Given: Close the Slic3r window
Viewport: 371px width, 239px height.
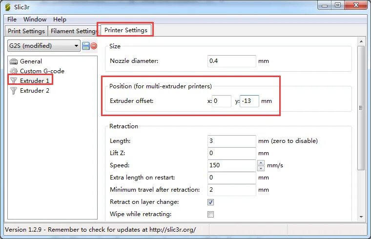Looking at the screenshot, I should point(355,5).
